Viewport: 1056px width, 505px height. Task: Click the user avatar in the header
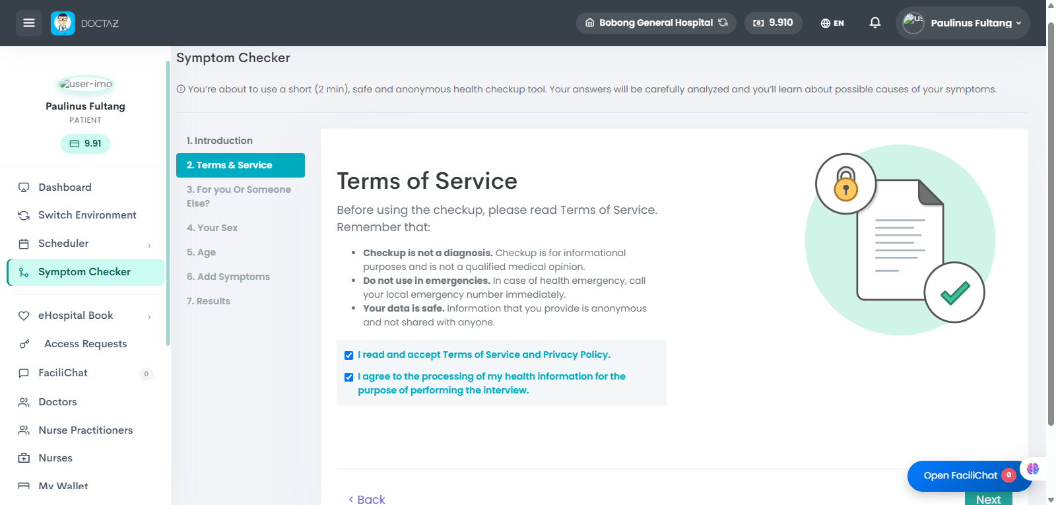pos(913,23)
